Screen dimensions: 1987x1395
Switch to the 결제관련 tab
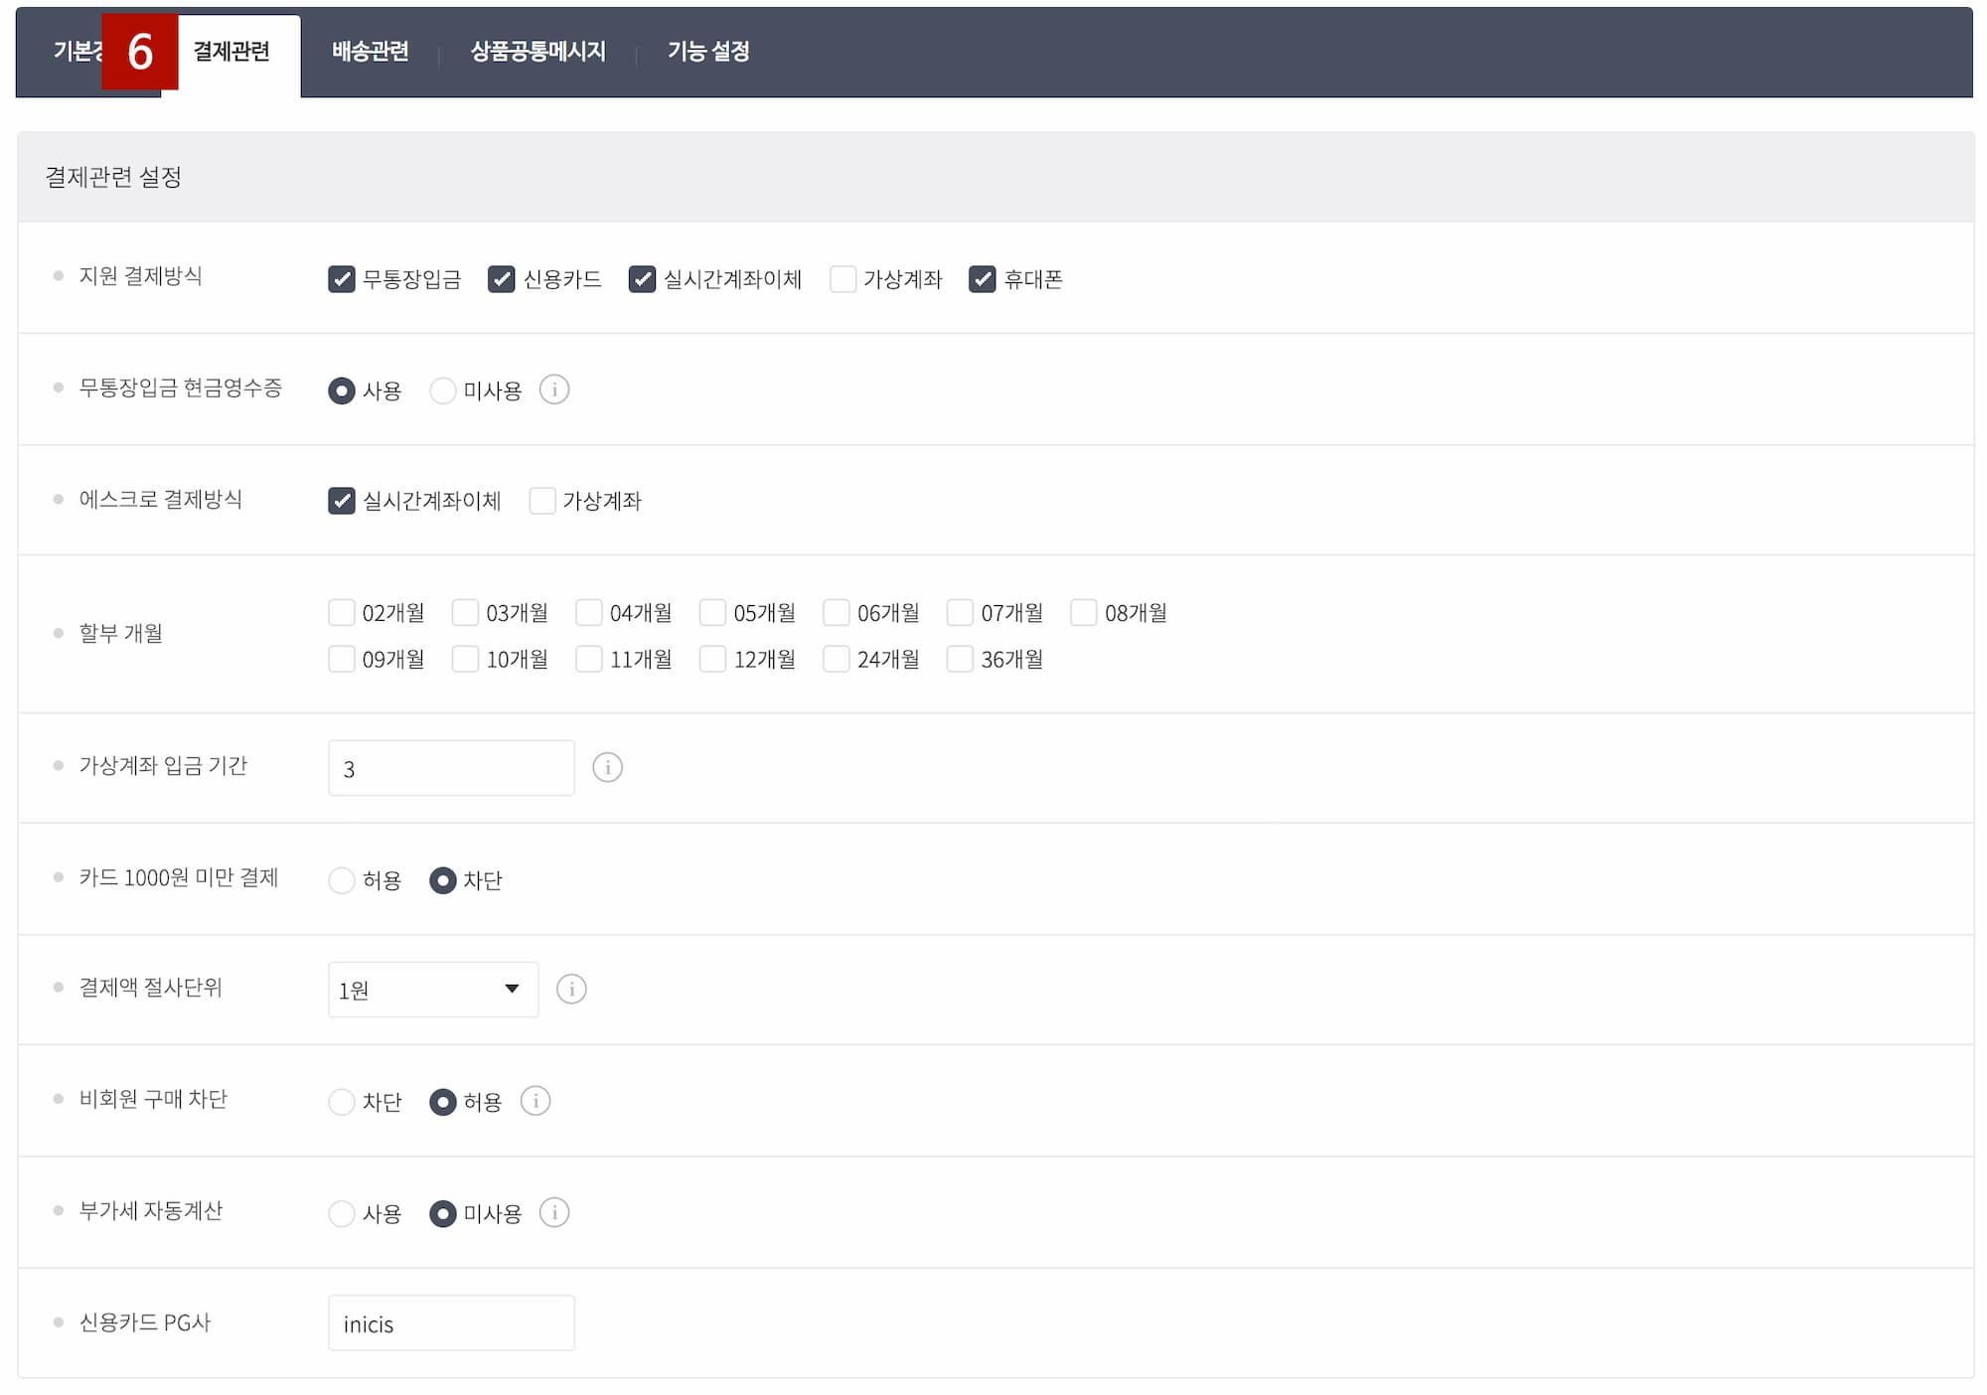[231, 52]
